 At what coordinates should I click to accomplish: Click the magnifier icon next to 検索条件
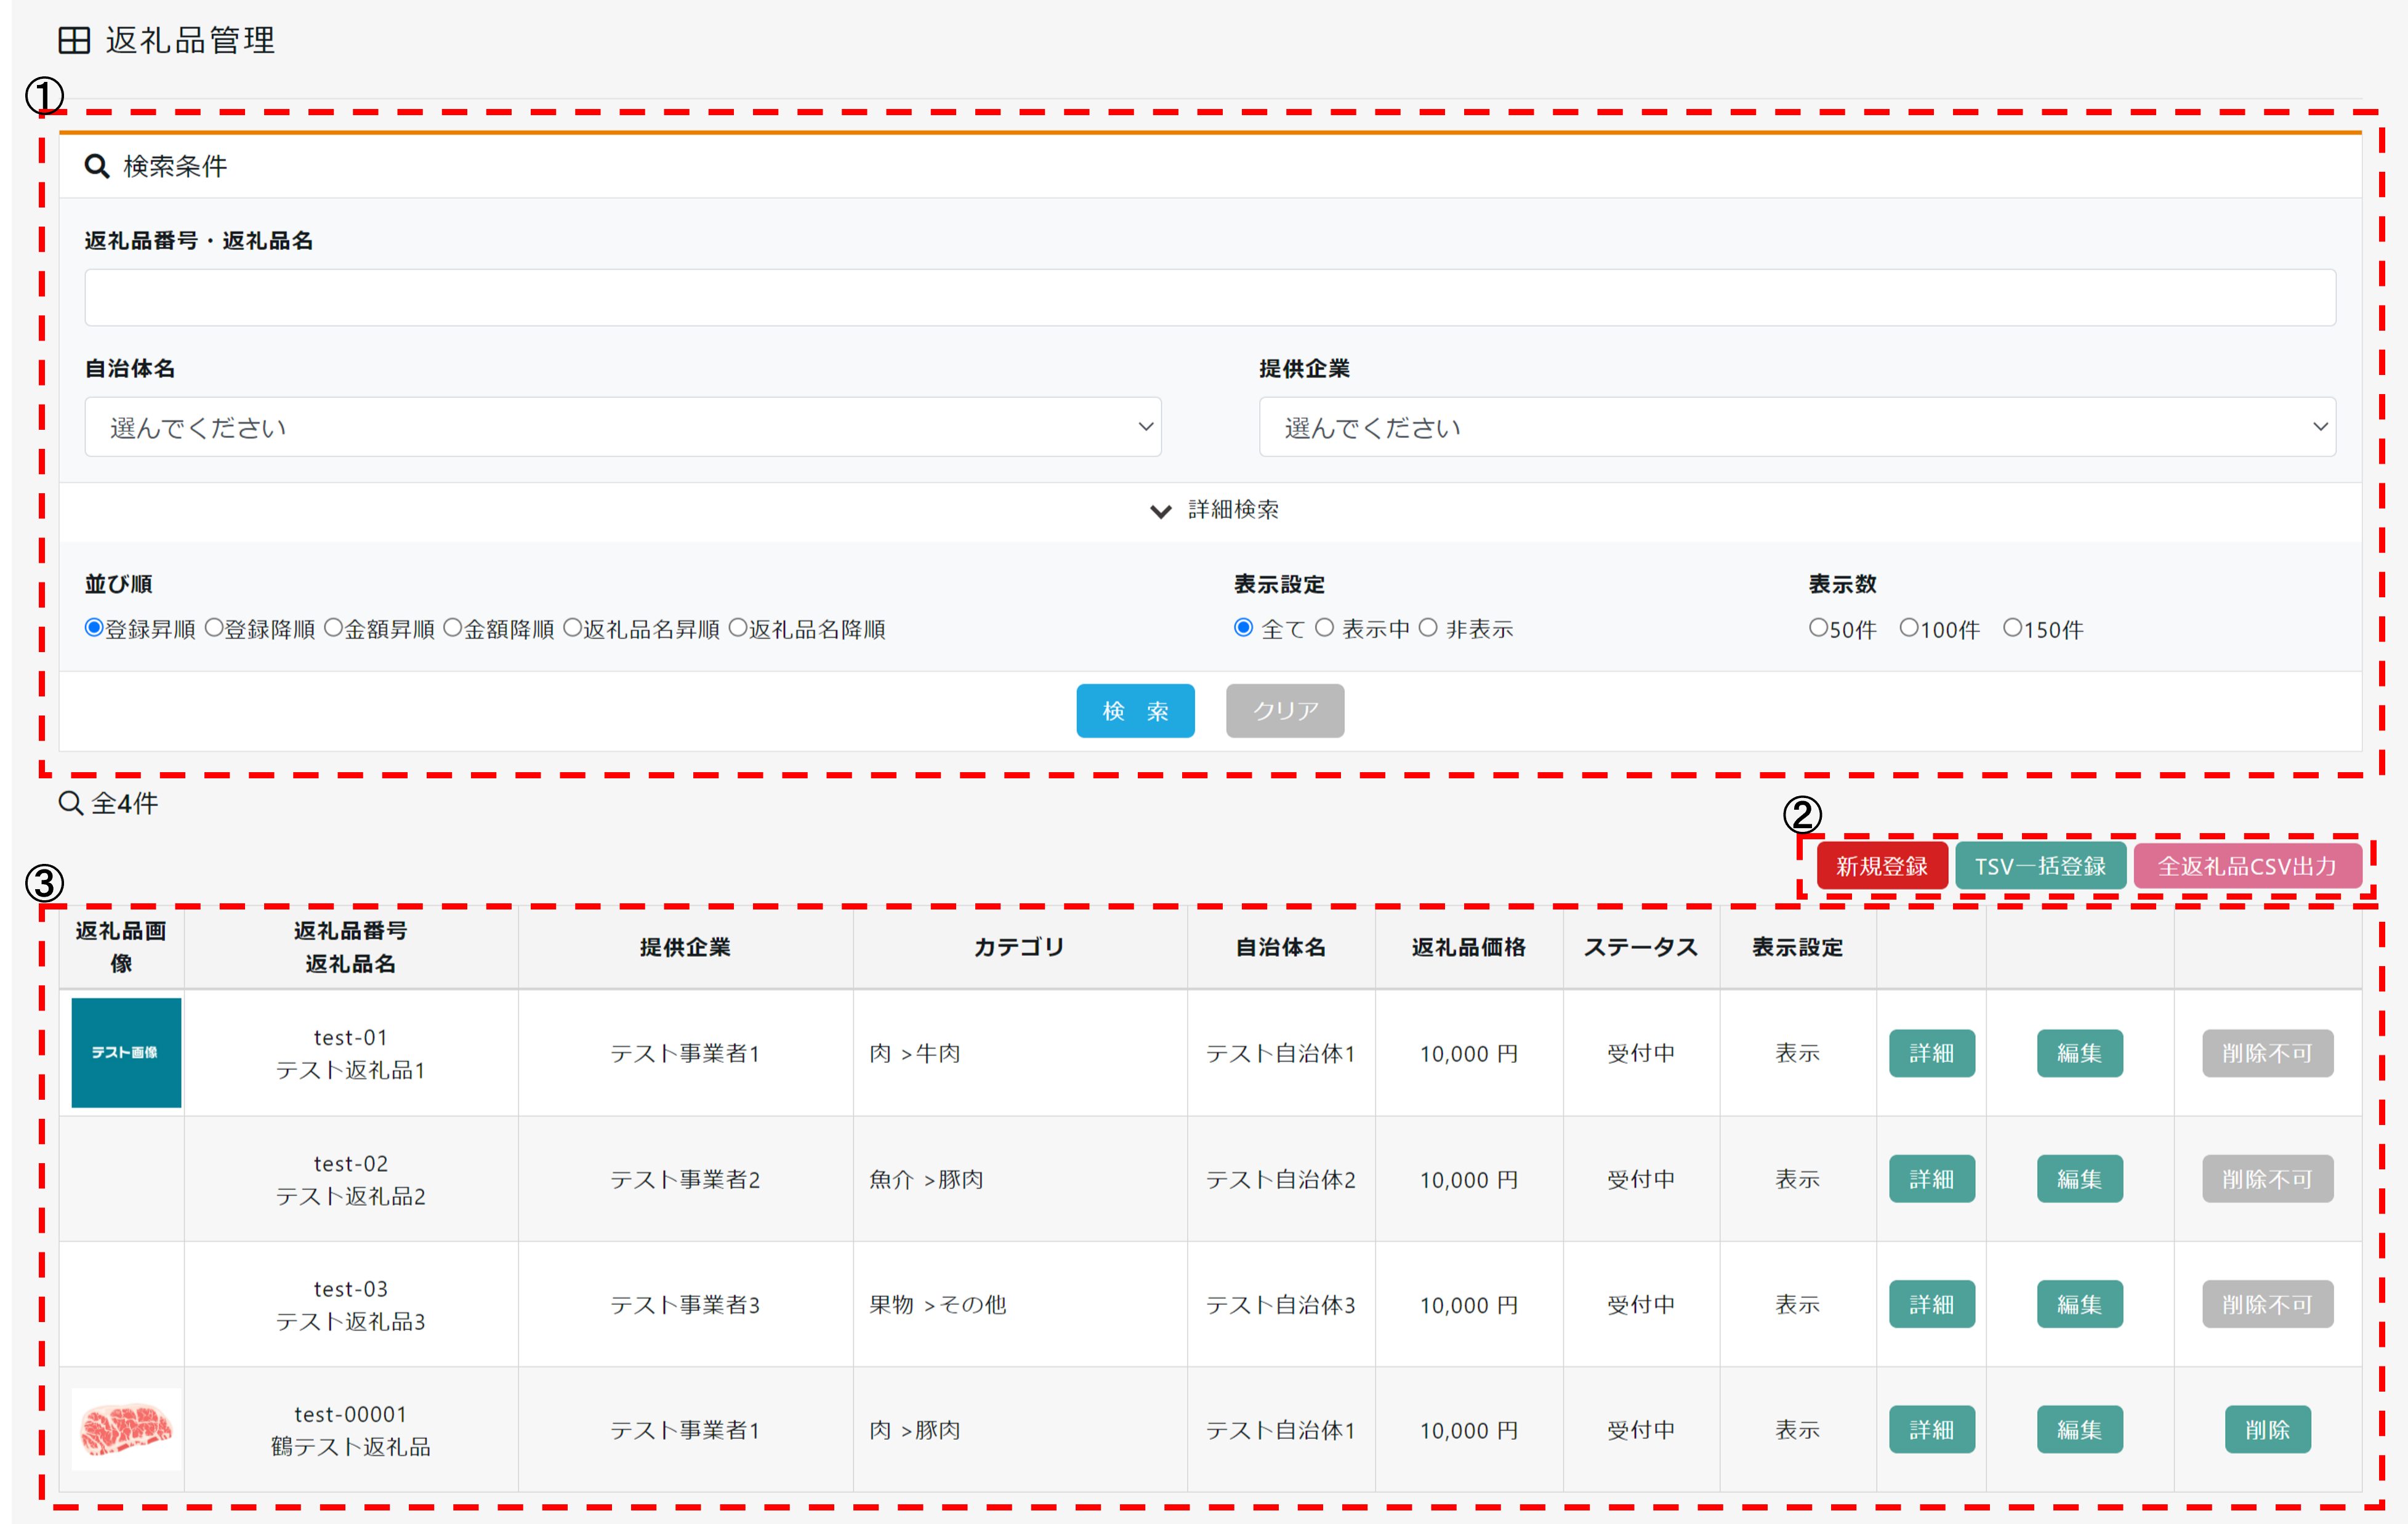point(96,166)
